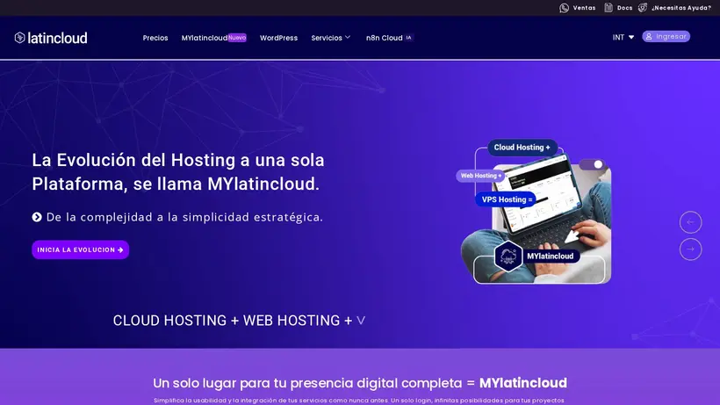Click the support headset help icon

(643, 7)
